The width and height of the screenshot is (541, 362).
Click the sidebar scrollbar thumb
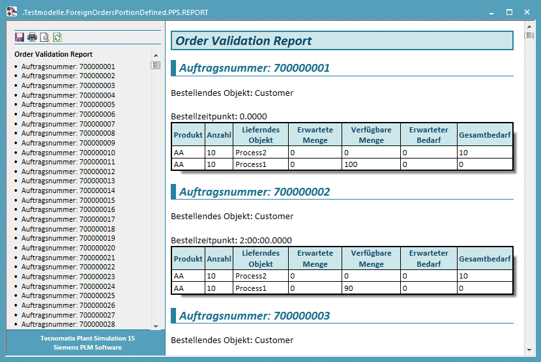156,65
